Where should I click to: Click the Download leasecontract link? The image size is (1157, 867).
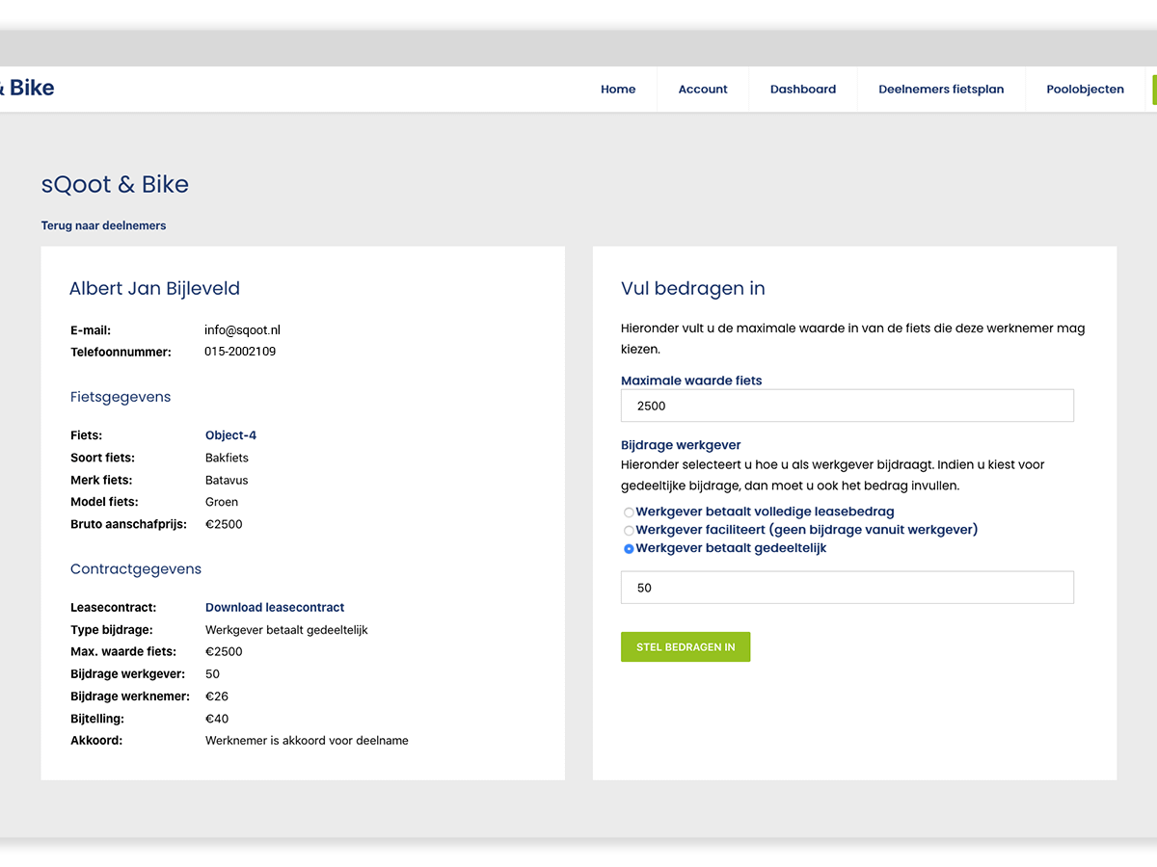275,608
